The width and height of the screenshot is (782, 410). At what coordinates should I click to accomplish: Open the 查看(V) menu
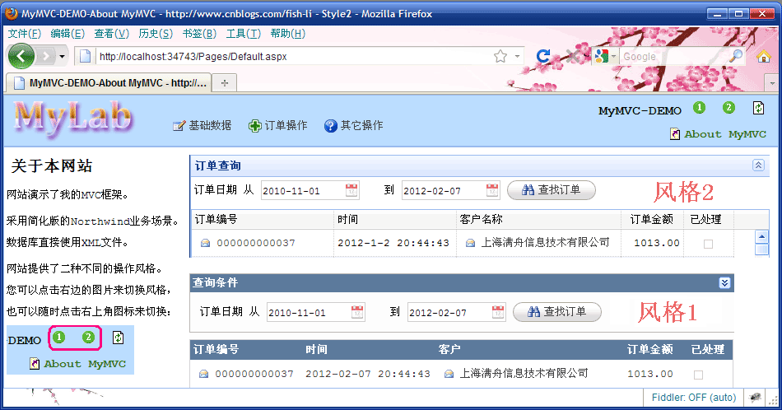112,34
